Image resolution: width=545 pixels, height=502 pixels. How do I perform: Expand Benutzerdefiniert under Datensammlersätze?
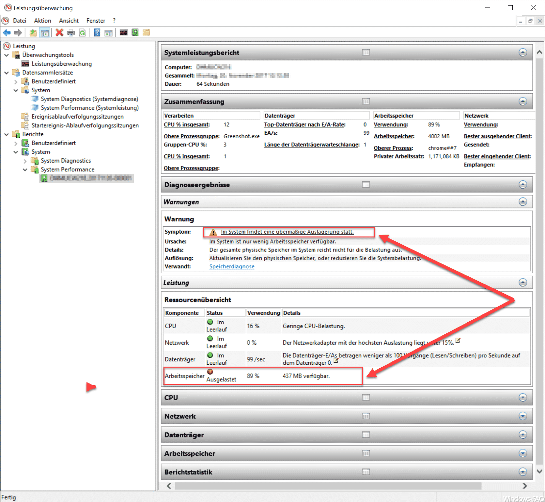pyautogui.click(x=16, y=82)
